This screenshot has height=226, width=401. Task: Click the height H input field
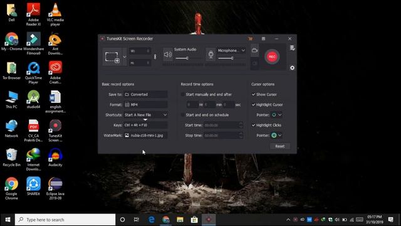coord(140,63)
